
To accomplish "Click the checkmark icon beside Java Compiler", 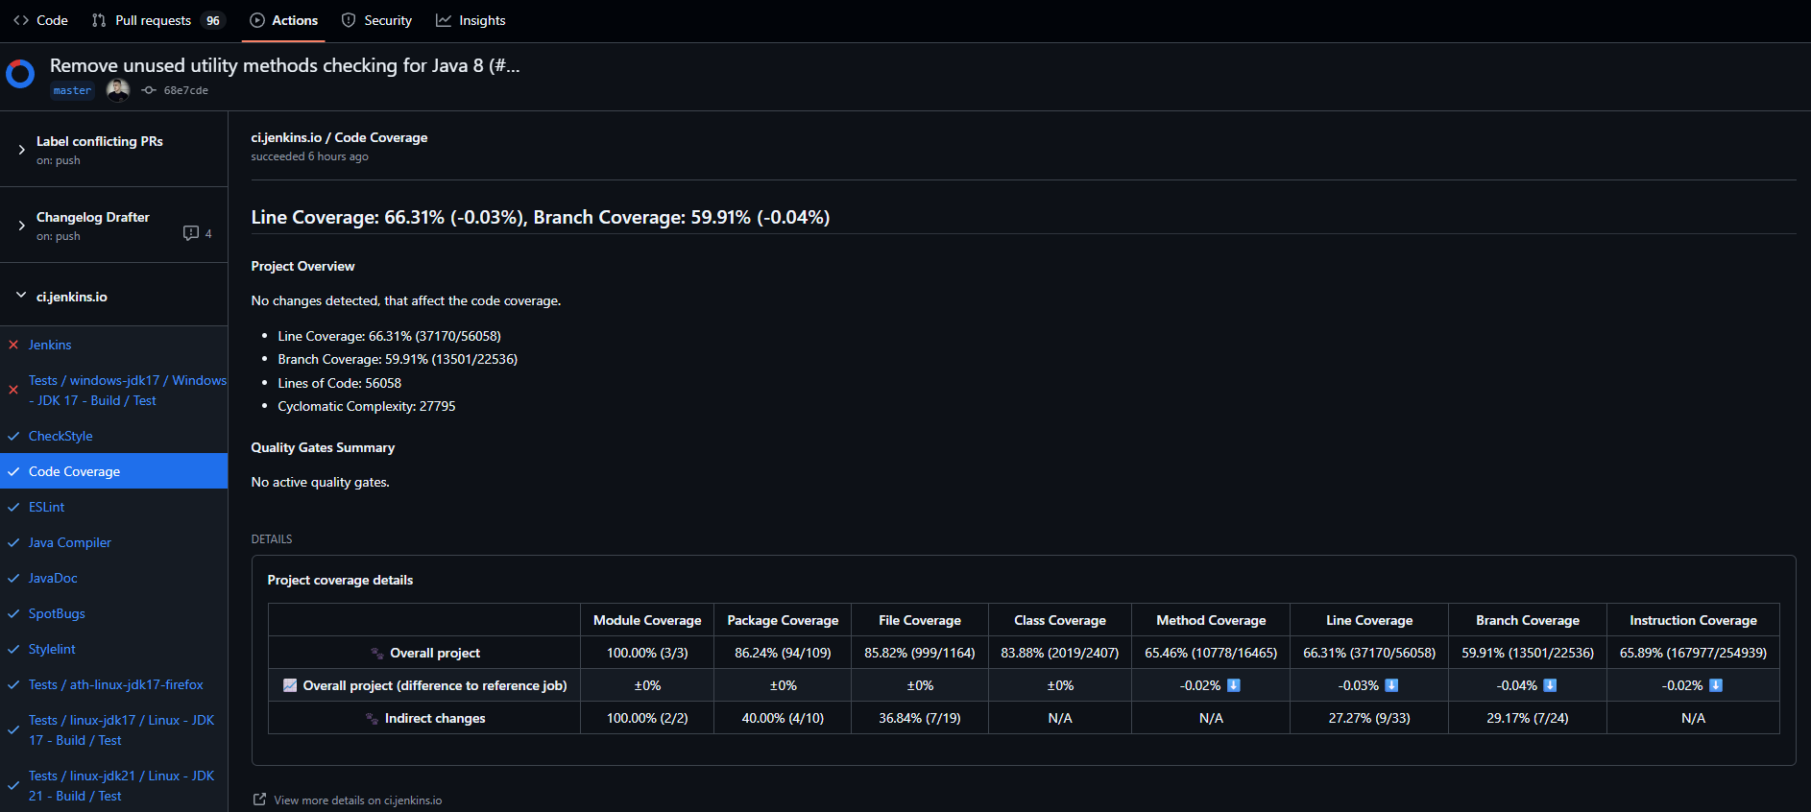I will click(x=13, y=542).
